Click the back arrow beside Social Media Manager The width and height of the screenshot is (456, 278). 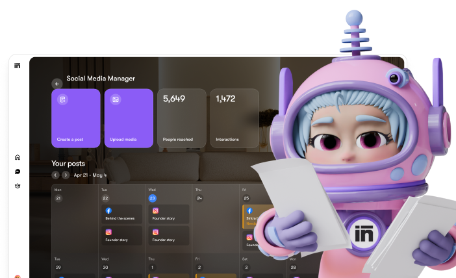(57, 83)
